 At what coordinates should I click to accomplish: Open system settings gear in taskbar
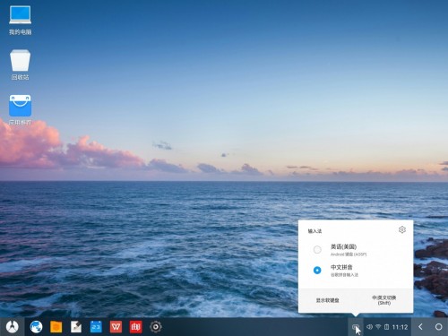[x=156, y=327]
